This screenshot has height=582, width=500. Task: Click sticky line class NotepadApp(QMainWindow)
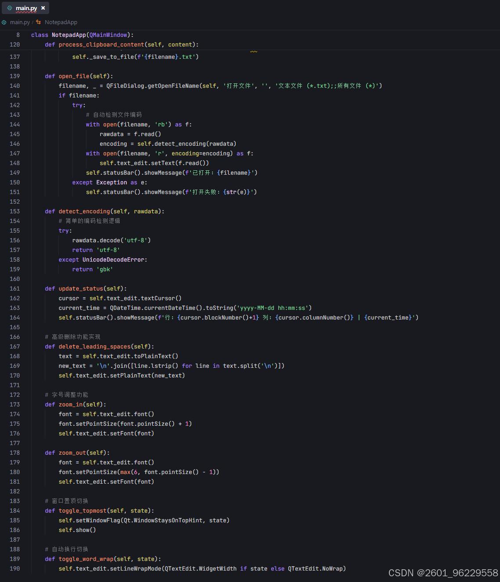82,35
